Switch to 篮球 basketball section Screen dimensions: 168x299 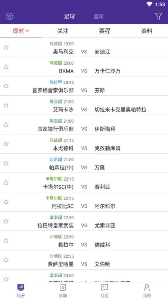pos(99,16)
